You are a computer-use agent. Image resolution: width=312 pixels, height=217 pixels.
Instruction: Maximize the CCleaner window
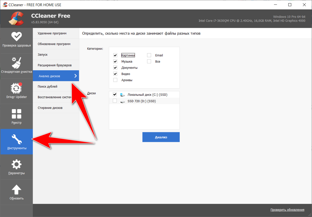tap(290, 5)
